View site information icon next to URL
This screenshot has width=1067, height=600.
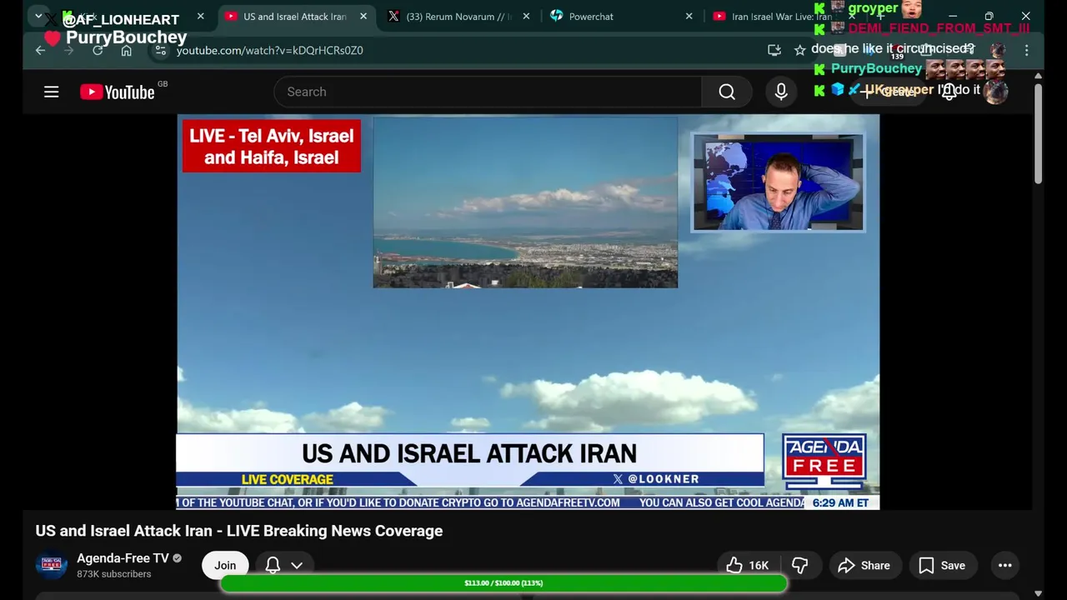click(x=161, y=50)
